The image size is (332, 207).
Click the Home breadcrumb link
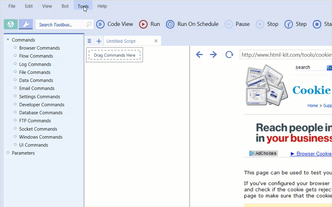pyautogui.click(x=313, y=106)
